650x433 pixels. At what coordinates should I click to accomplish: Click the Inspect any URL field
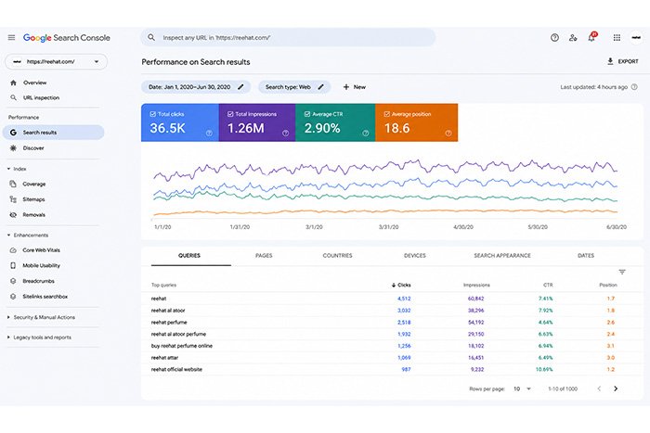[x=288, y=38]
